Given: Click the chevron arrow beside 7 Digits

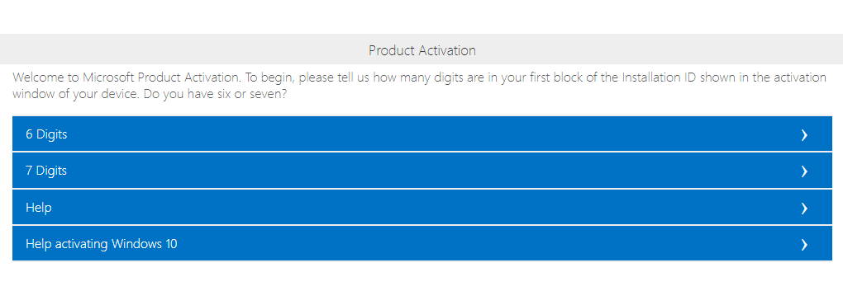Looking at the screenshot, I should point(804,171).
